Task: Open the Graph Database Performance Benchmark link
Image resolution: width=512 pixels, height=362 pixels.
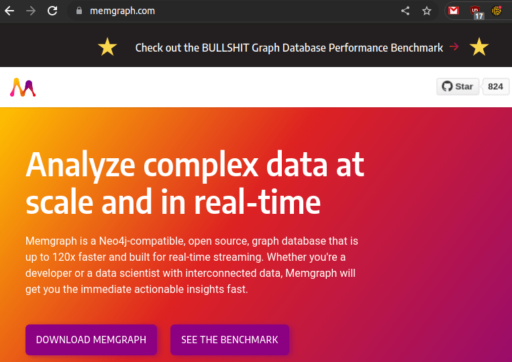Action: 289,48
